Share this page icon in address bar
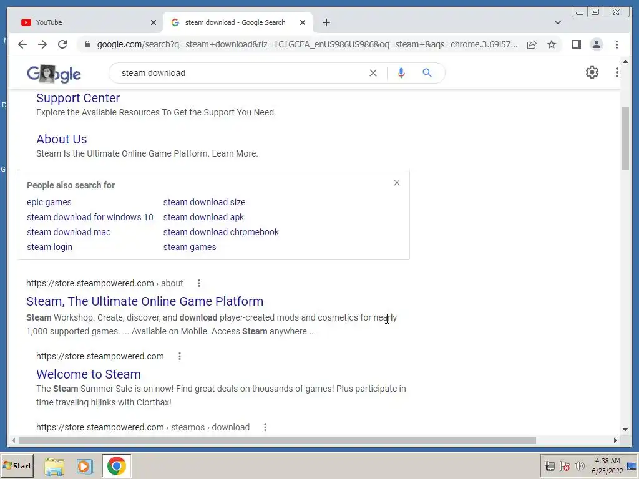639x479 pixels. click(x=532, y=44)
